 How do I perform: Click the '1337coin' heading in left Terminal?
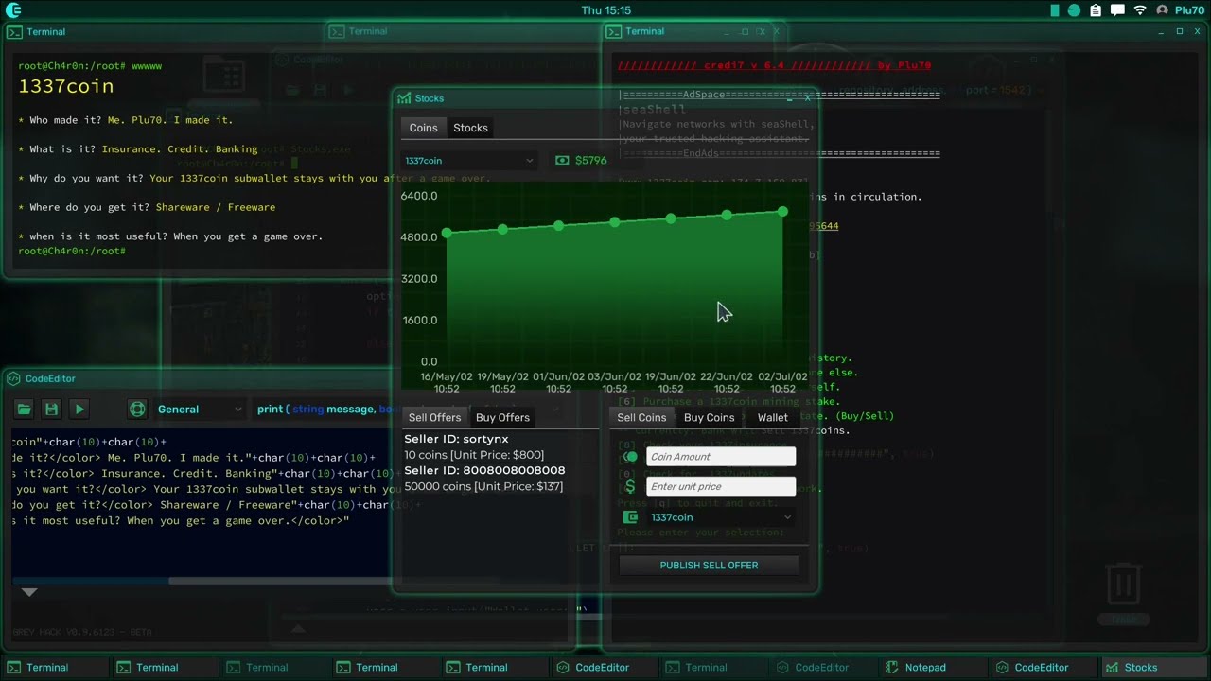point(66,86)
